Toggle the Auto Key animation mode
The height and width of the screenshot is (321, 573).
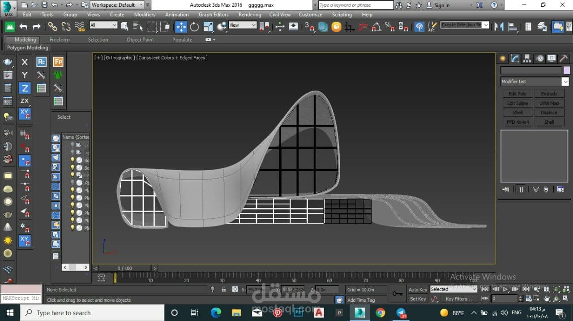tap(418, 290)
